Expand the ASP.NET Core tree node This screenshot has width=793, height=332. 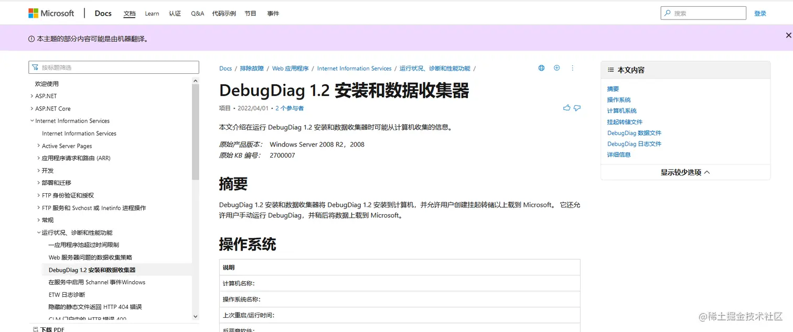[x=32, y=108]
